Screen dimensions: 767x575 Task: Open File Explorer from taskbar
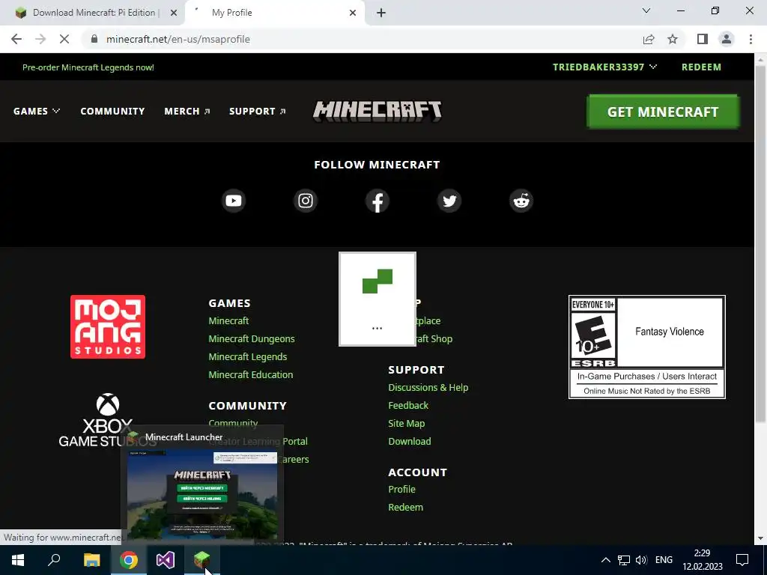point(91,560)
